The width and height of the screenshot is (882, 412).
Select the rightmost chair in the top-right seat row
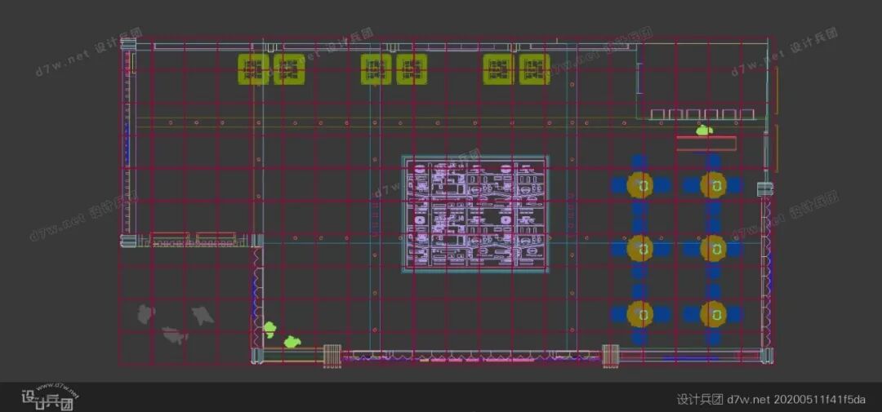click(x=747, y=115)
